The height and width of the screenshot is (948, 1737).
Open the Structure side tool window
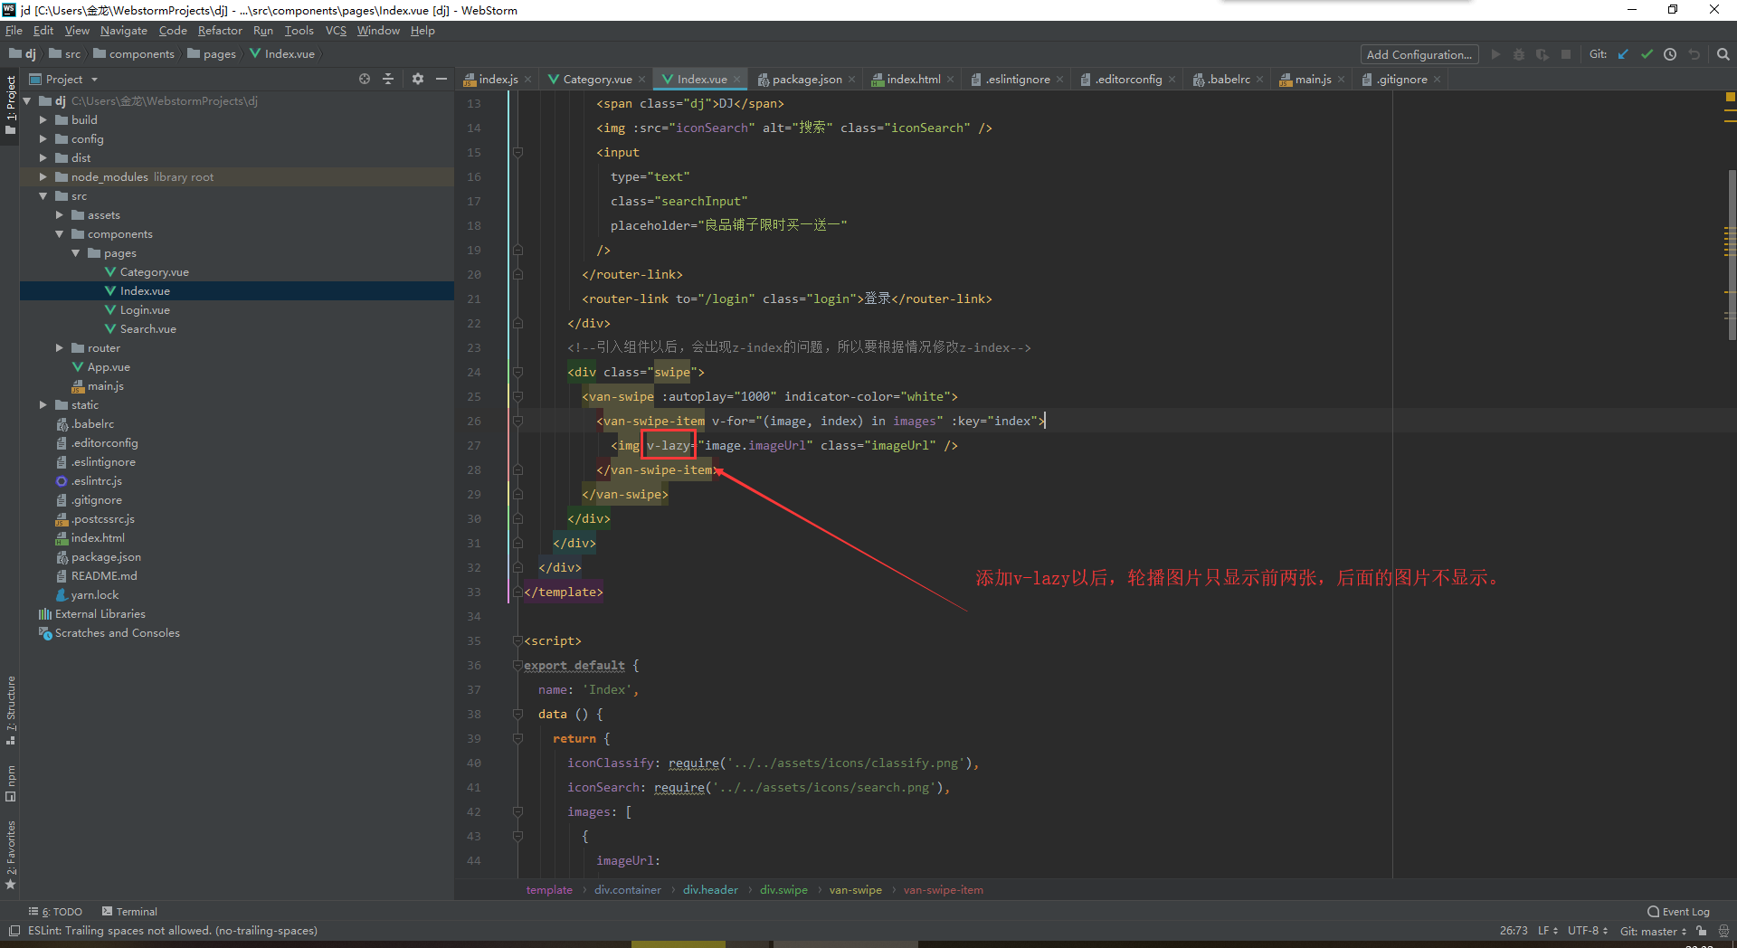[x=11, y=711]
